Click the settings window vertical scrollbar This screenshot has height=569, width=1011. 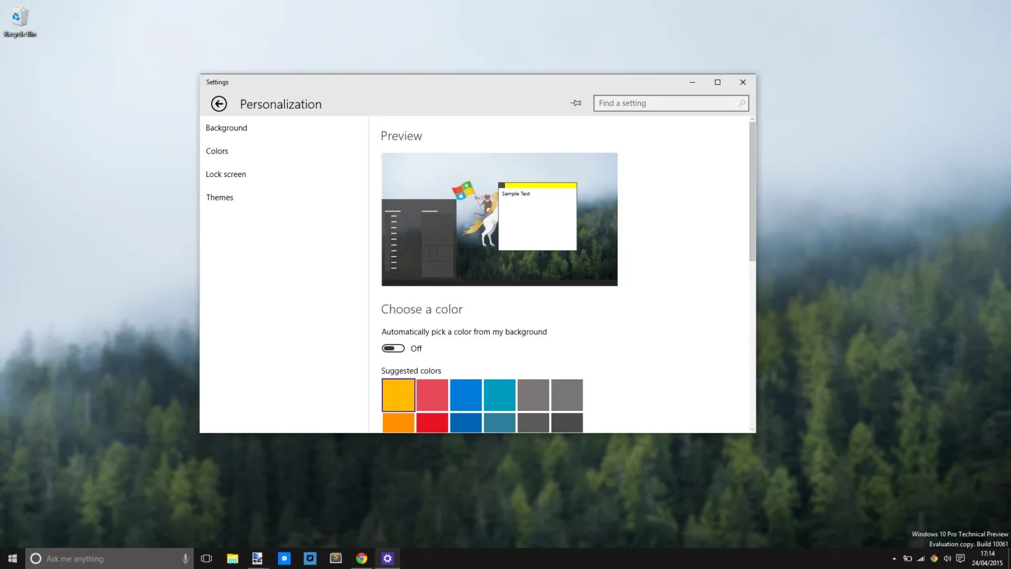pos(752,192)
